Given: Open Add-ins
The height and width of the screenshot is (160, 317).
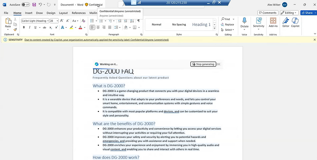Looking at the screenshot, I should 273,22.
